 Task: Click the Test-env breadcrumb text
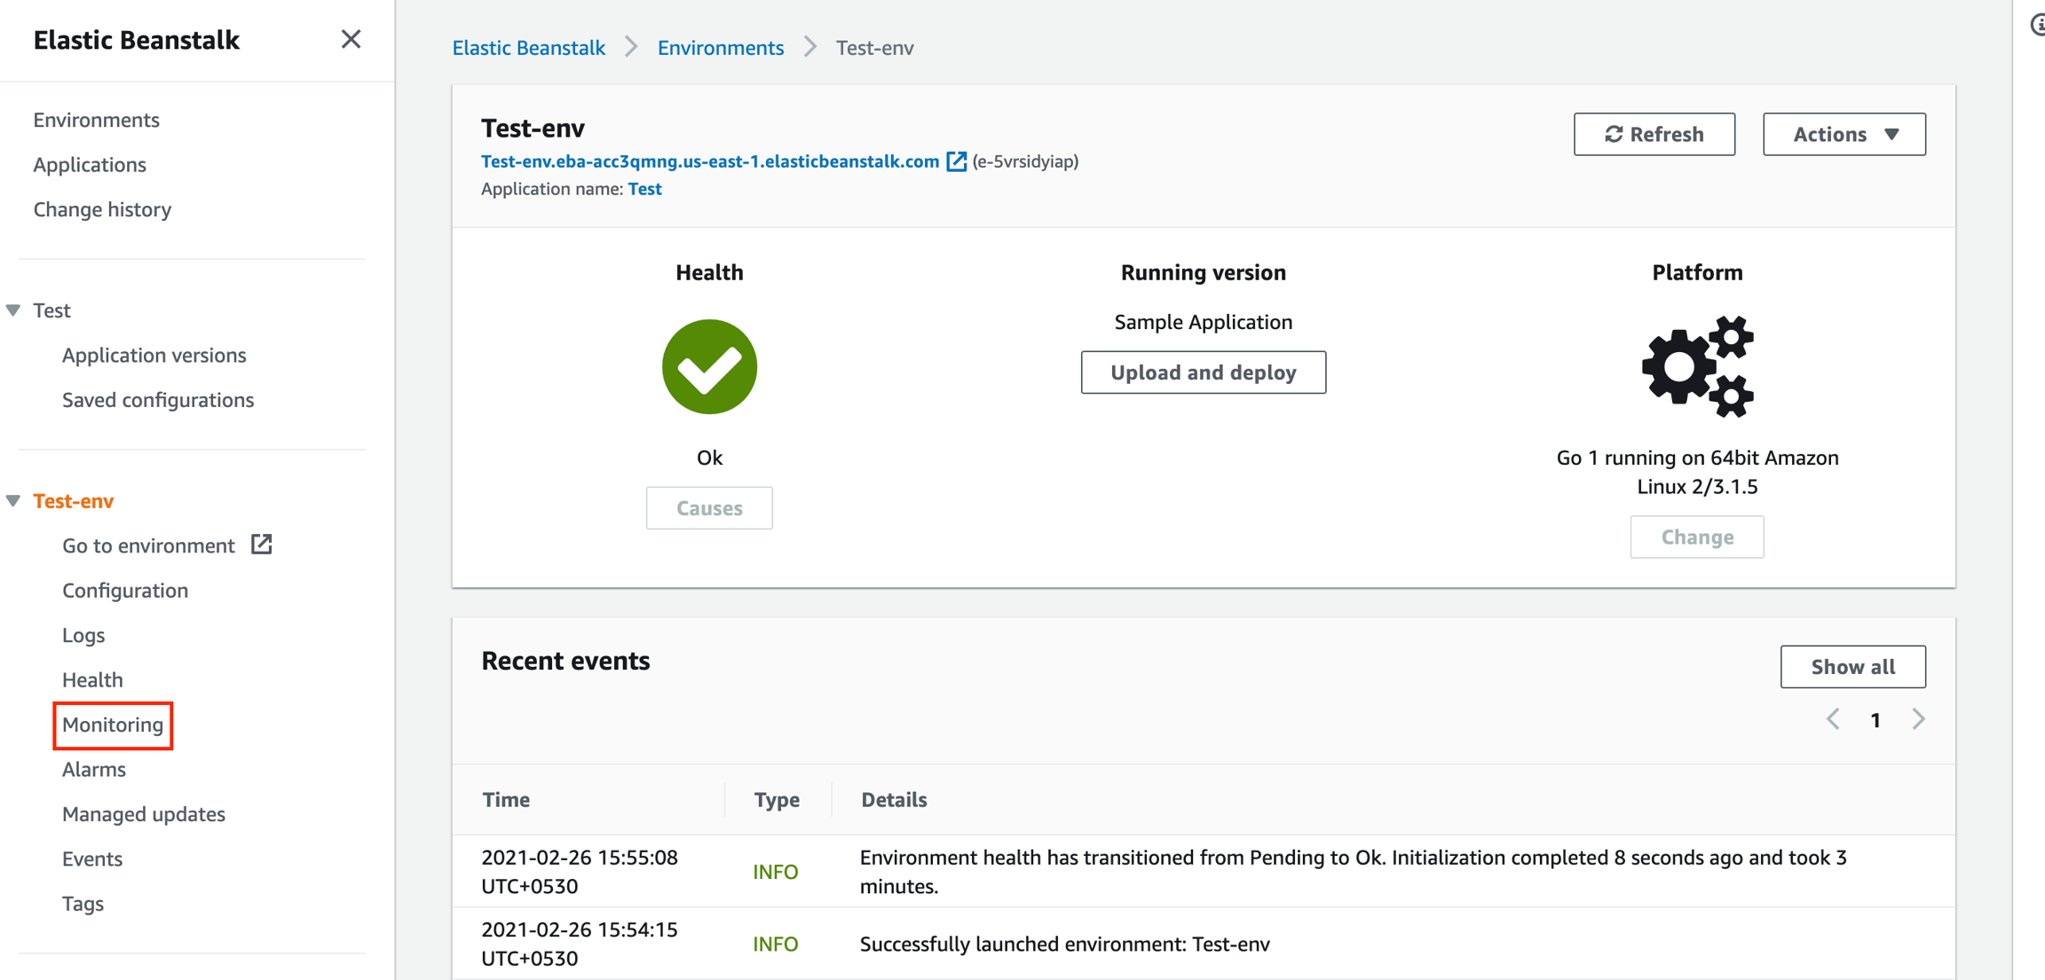875,48
